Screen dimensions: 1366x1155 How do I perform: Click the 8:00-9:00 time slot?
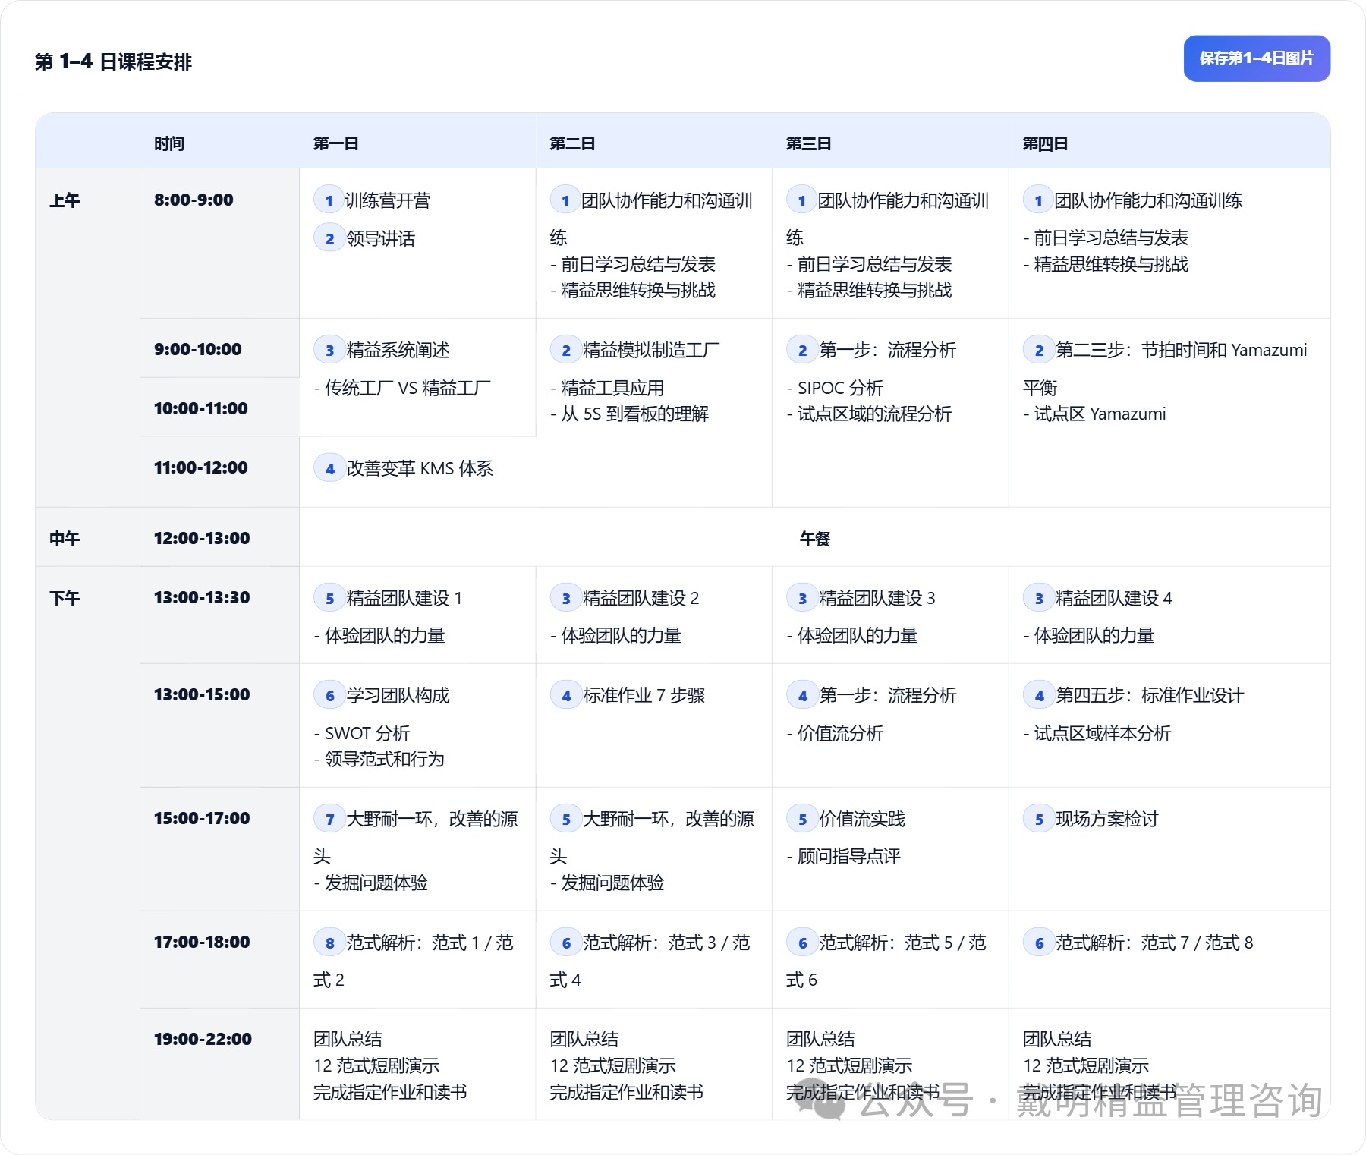click(x=194, y=200)
